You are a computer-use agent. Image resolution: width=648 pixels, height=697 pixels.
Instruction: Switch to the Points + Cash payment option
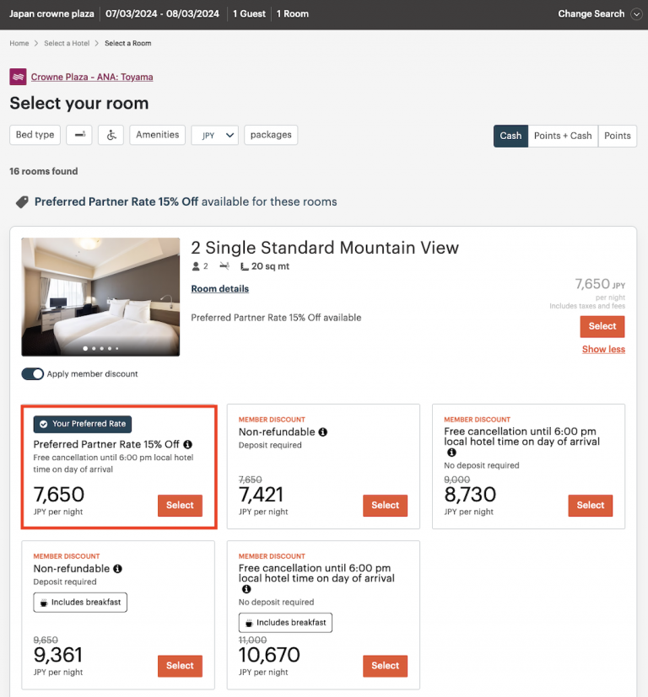(x=563, y=136)
